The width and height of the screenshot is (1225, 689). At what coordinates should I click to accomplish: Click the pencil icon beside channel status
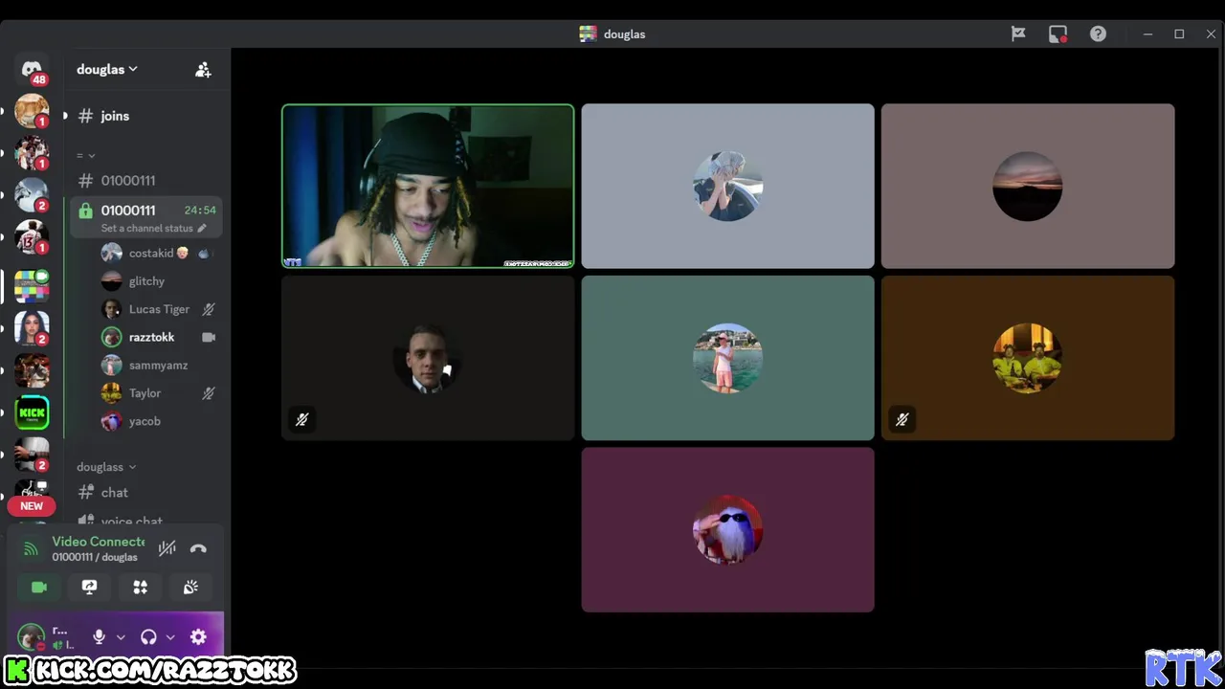[202, 228]
